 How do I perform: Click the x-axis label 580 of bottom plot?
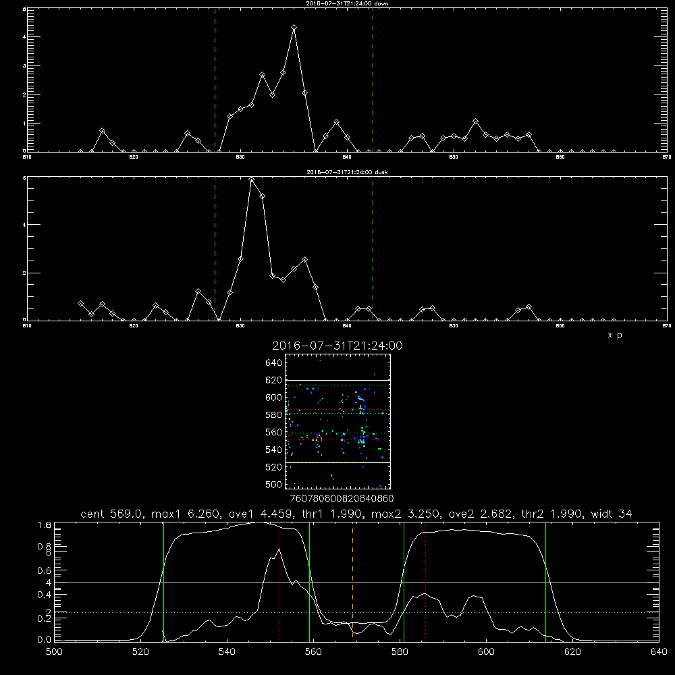(x=400, y=652)
